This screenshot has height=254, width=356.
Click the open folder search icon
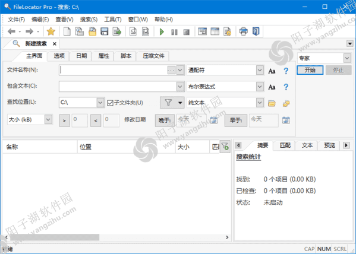click(x=92, y=31)
